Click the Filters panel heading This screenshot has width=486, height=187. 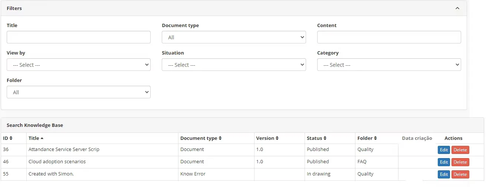14,8
